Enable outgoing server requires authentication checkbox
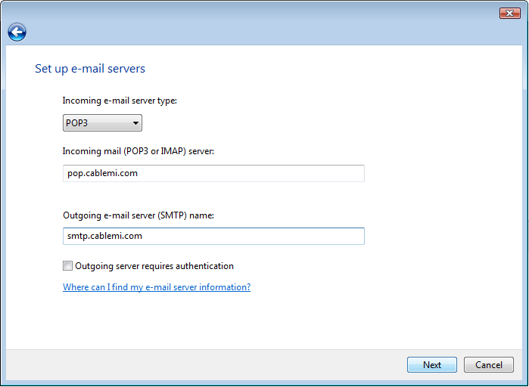The height and width of the screenshot is (387, 529). (x=68, y=266)
